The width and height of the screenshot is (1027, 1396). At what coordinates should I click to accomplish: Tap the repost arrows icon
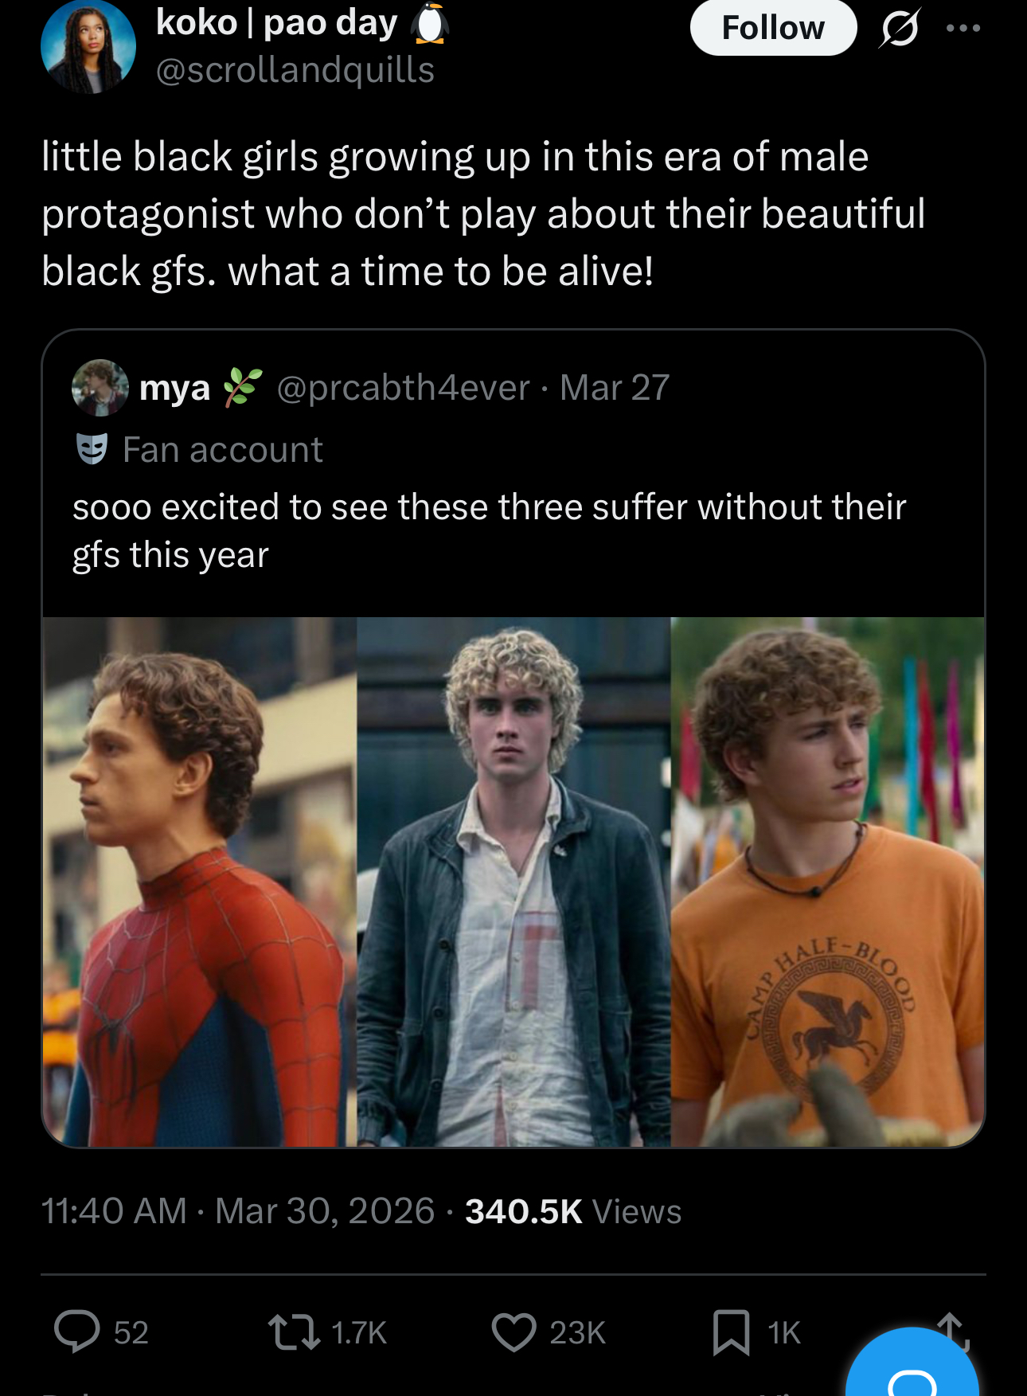[295, 1331]
